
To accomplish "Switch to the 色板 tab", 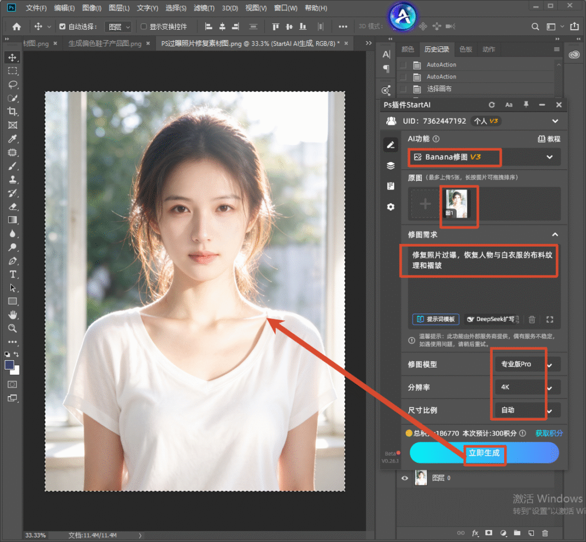I will click(466, 49).
